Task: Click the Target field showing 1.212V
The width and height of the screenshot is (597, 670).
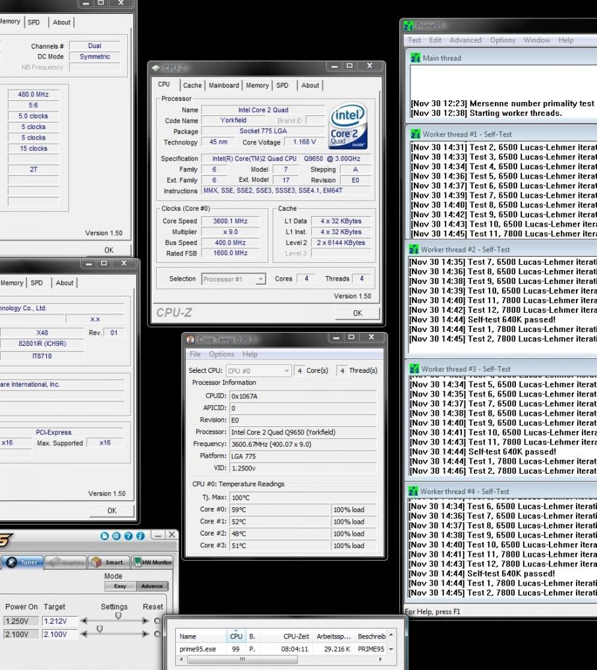Action: [x=59, y=621]
